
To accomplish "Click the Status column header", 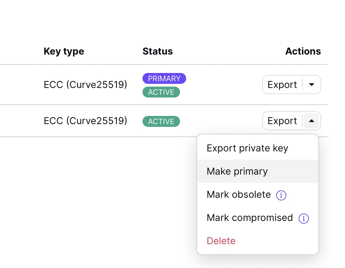I will (157, 51).
